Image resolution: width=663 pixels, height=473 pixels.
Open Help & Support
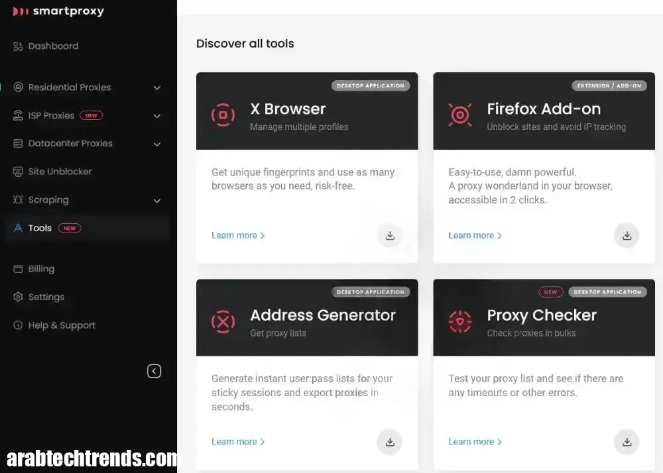(x=62, y=325)
